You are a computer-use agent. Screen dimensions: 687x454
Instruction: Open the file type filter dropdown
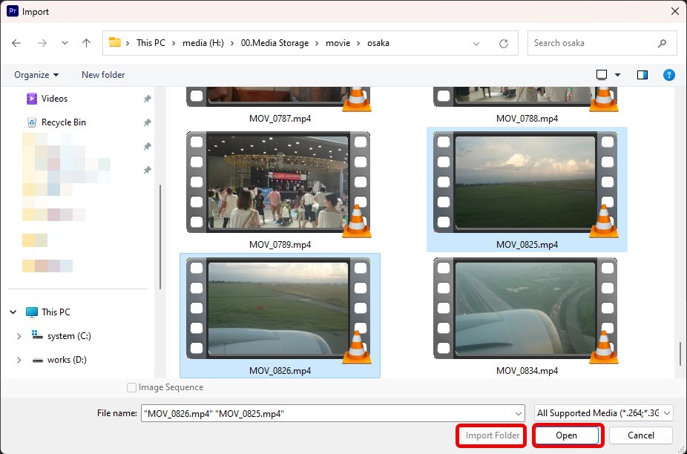(x=603, y=413)
